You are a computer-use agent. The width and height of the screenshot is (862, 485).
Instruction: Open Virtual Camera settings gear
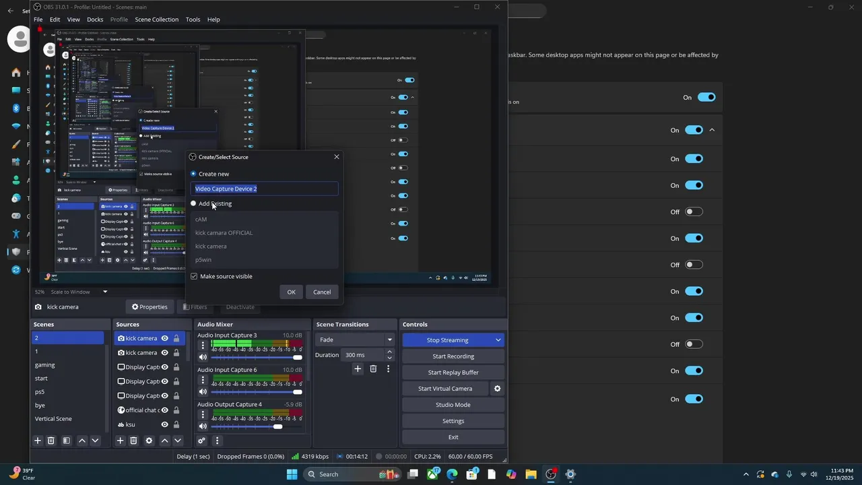(498, 389)
